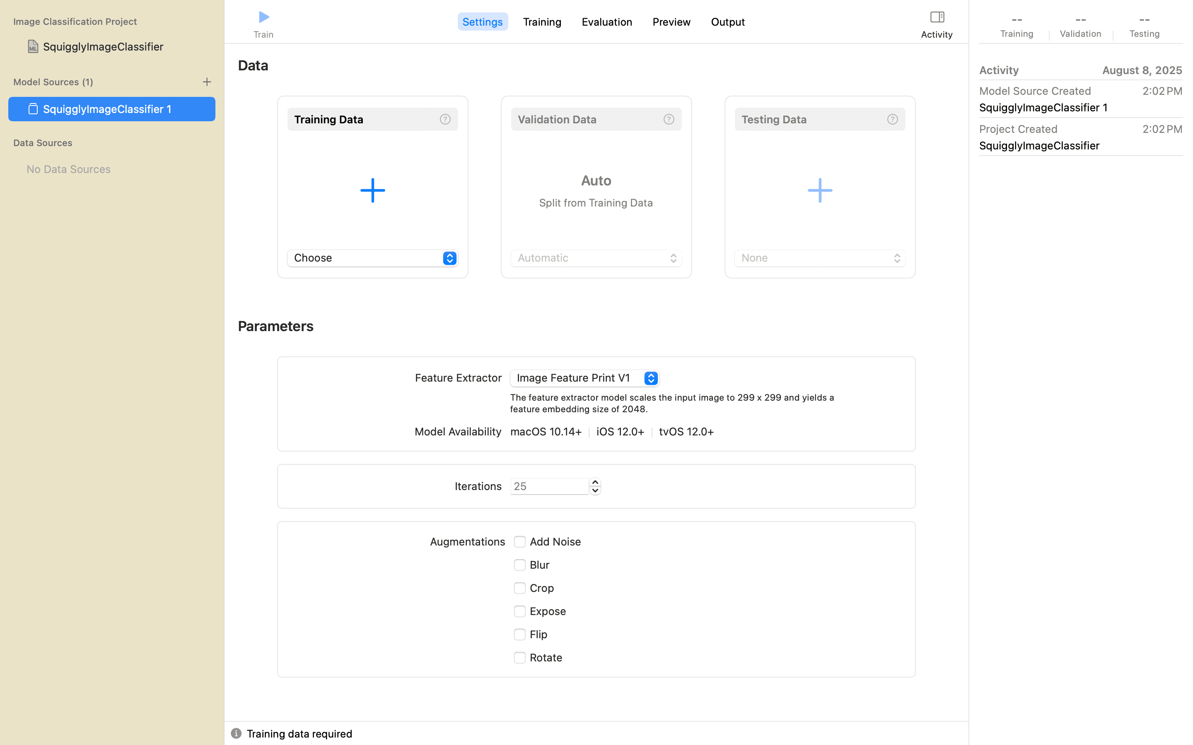Click the Testing Data plus icon
The width and height of the screenshot is (1193, 745).
819,190
